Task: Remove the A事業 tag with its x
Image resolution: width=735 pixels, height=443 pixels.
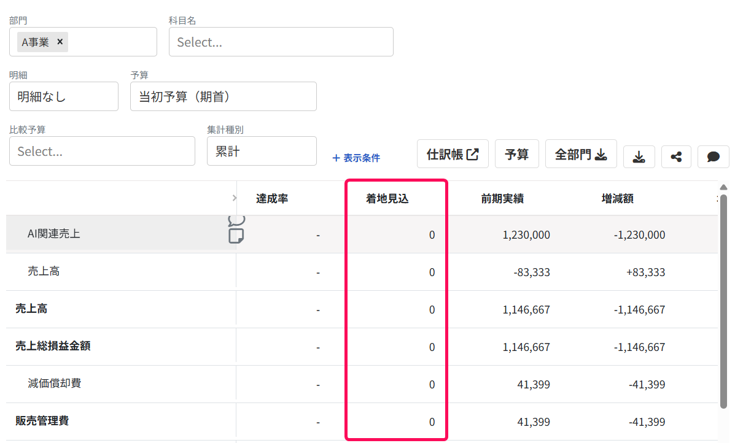Action: click(60, 42)
